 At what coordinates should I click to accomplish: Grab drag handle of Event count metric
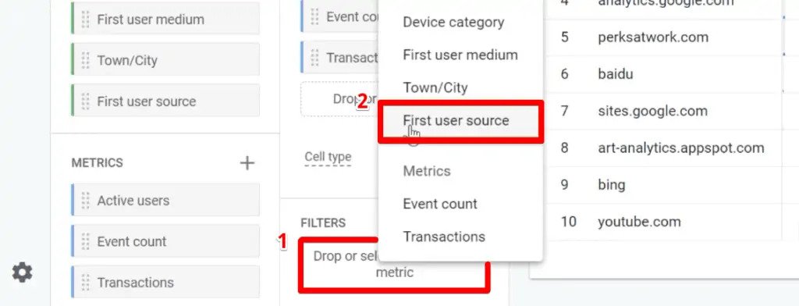click(86, 241)
